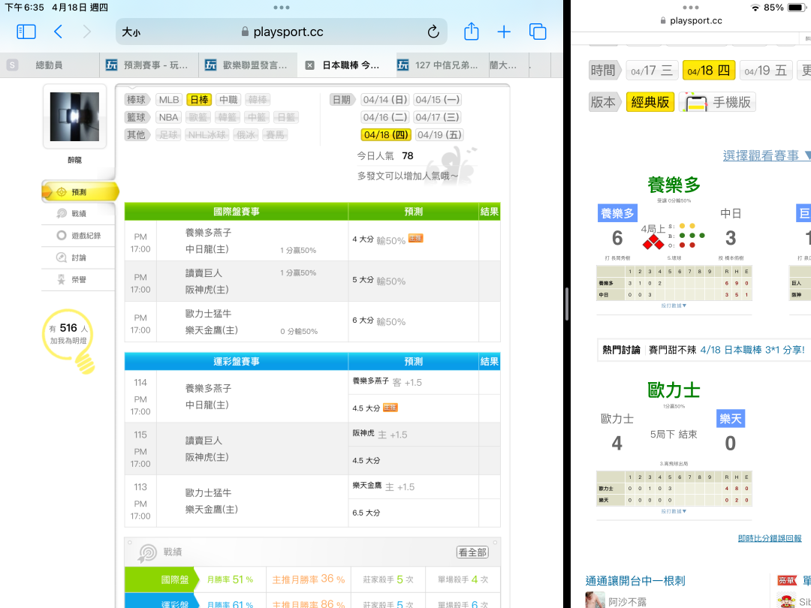Open the tab overview icon

click(538, 32)
